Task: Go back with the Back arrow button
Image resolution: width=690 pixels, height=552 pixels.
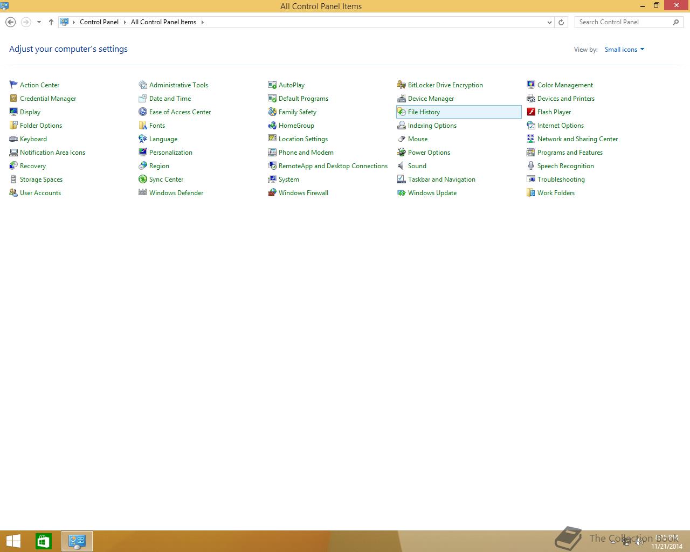Action: pyautogui.click(x=10, y=22)
